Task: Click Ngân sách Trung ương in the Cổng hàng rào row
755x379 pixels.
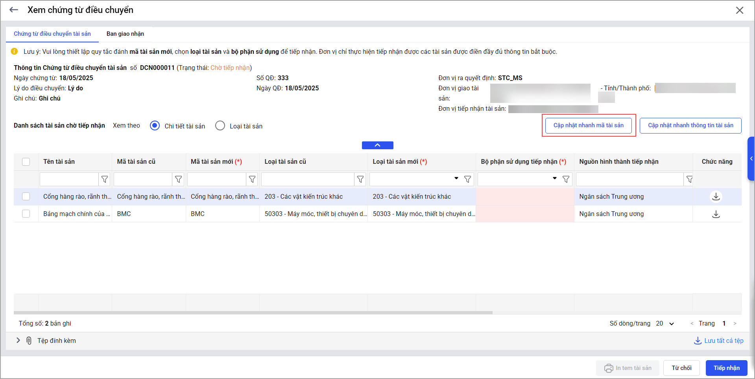Action: coord(611,197)
